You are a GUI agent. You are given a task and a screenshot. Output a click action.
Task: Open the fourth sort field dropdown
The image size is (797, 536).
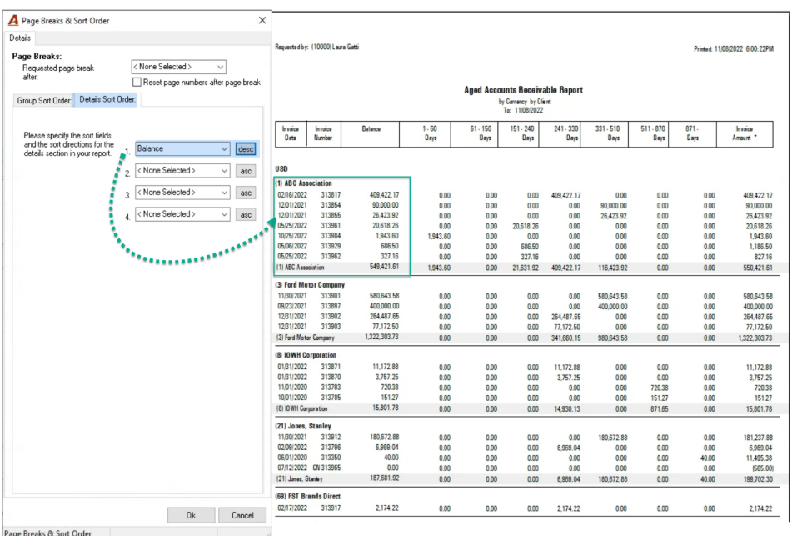[182, 214]
